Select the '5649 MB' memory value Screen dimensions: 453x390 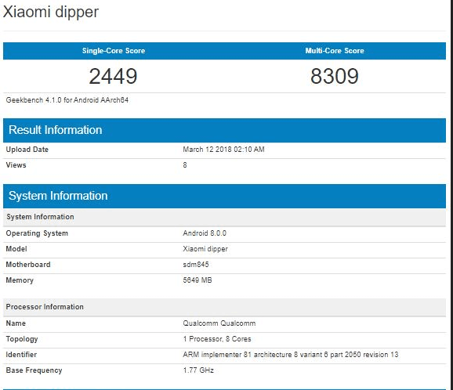[x=198, y=280]
